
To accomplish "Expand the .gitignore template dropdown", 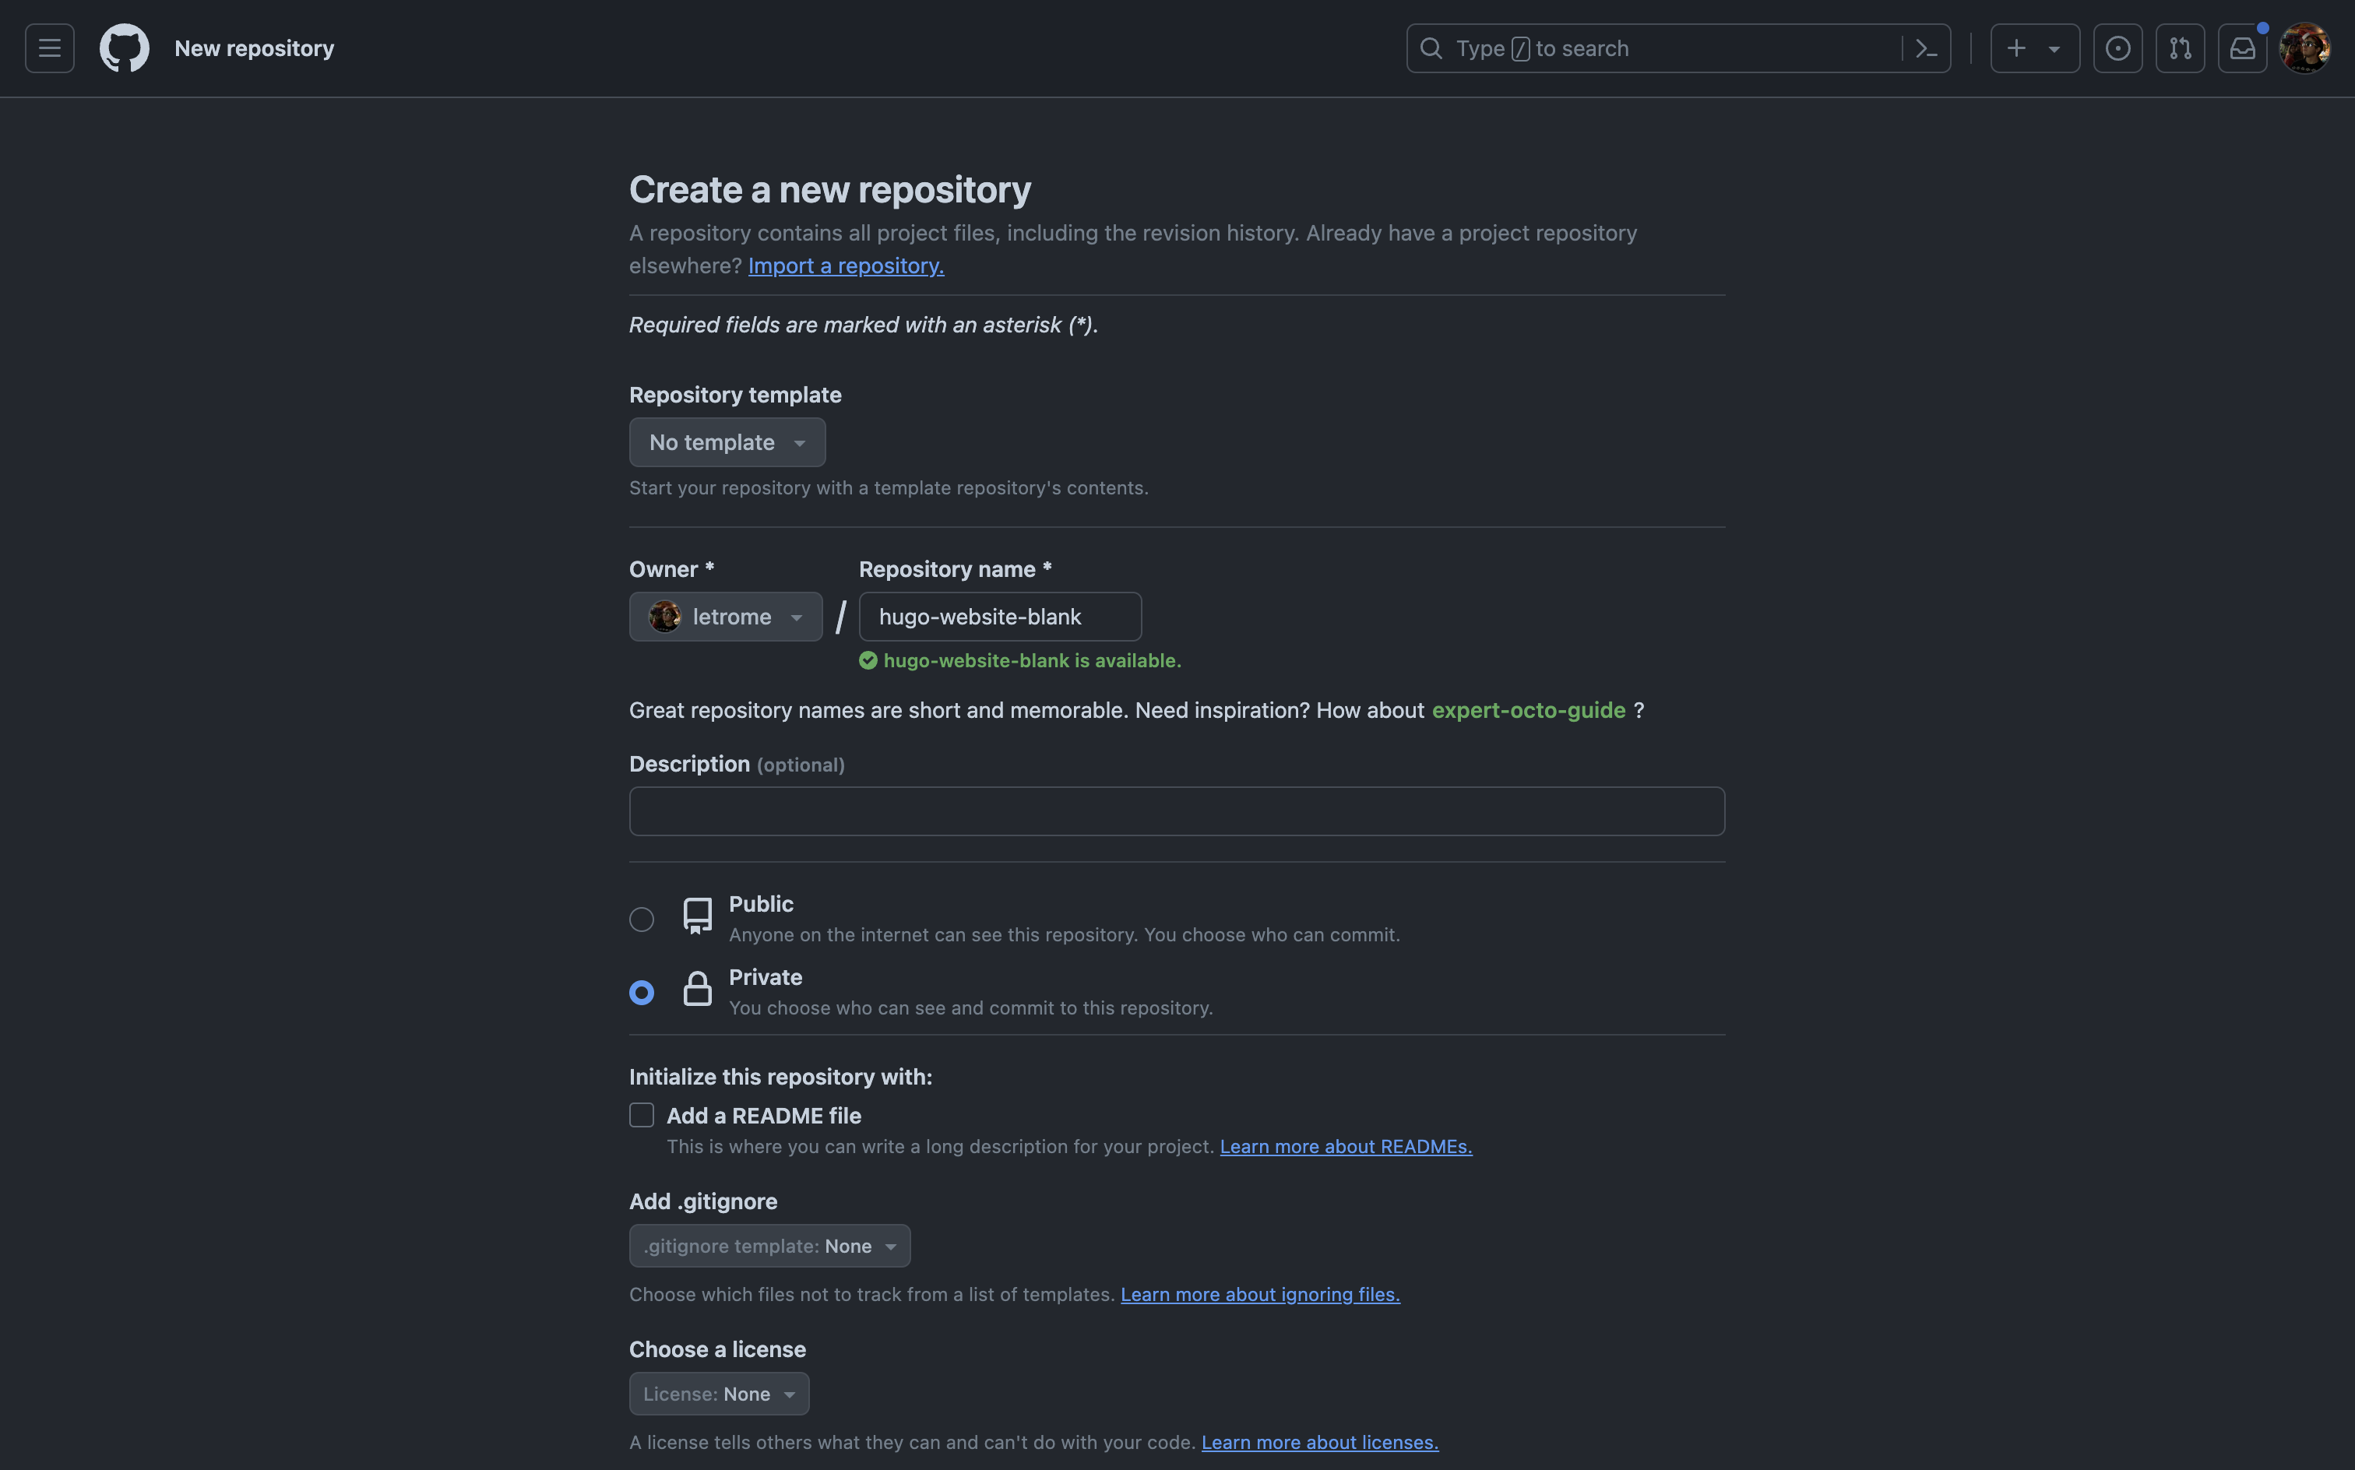I will [769, 1245].
